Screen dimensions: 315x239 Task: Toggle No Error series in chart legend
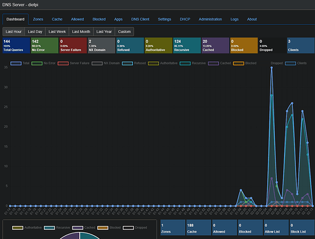pos(43,63)
